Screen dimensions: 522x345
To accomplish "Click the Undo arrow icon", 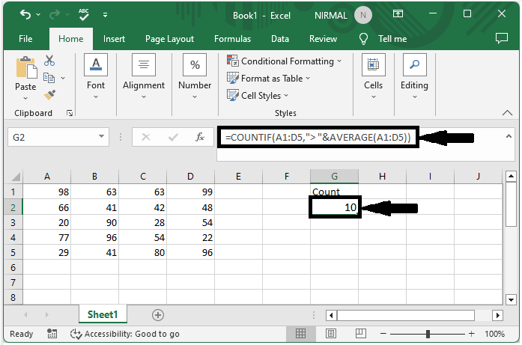I will (x=25, y=14).
